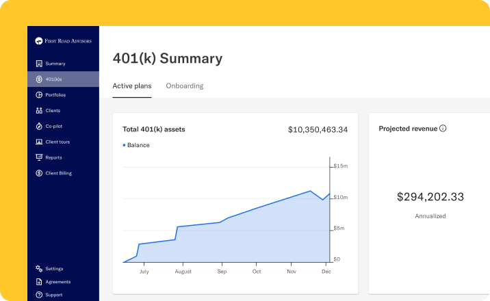Click the Support question mark icon
This screenshot has height=301, width=490.
[39, 295]
